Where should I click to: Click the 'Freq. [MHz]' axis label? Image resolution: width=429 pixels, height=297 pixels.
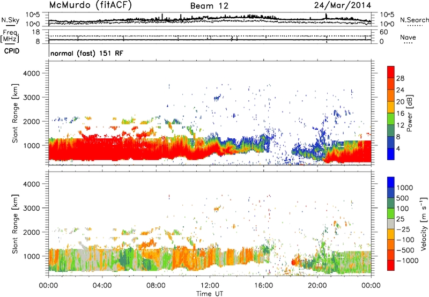(x=10, y=36)
